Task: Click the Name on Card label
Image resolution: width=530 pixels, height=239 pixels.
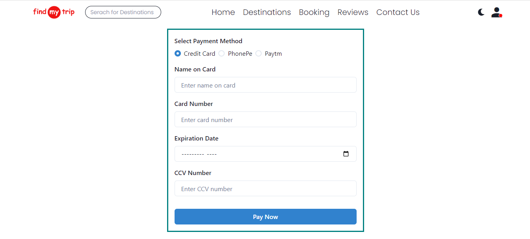Action: [x=195, y=69]
